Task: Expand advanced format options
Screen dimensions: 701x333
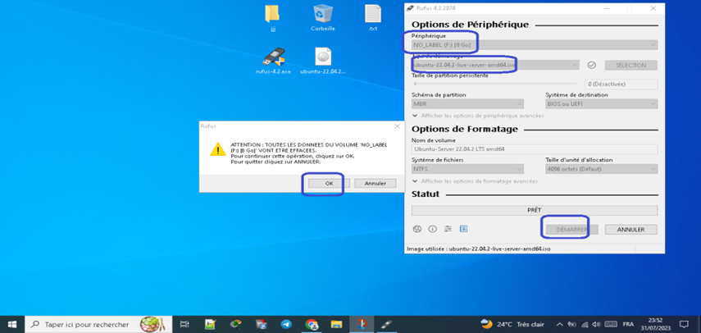Action: click(476, 181)
